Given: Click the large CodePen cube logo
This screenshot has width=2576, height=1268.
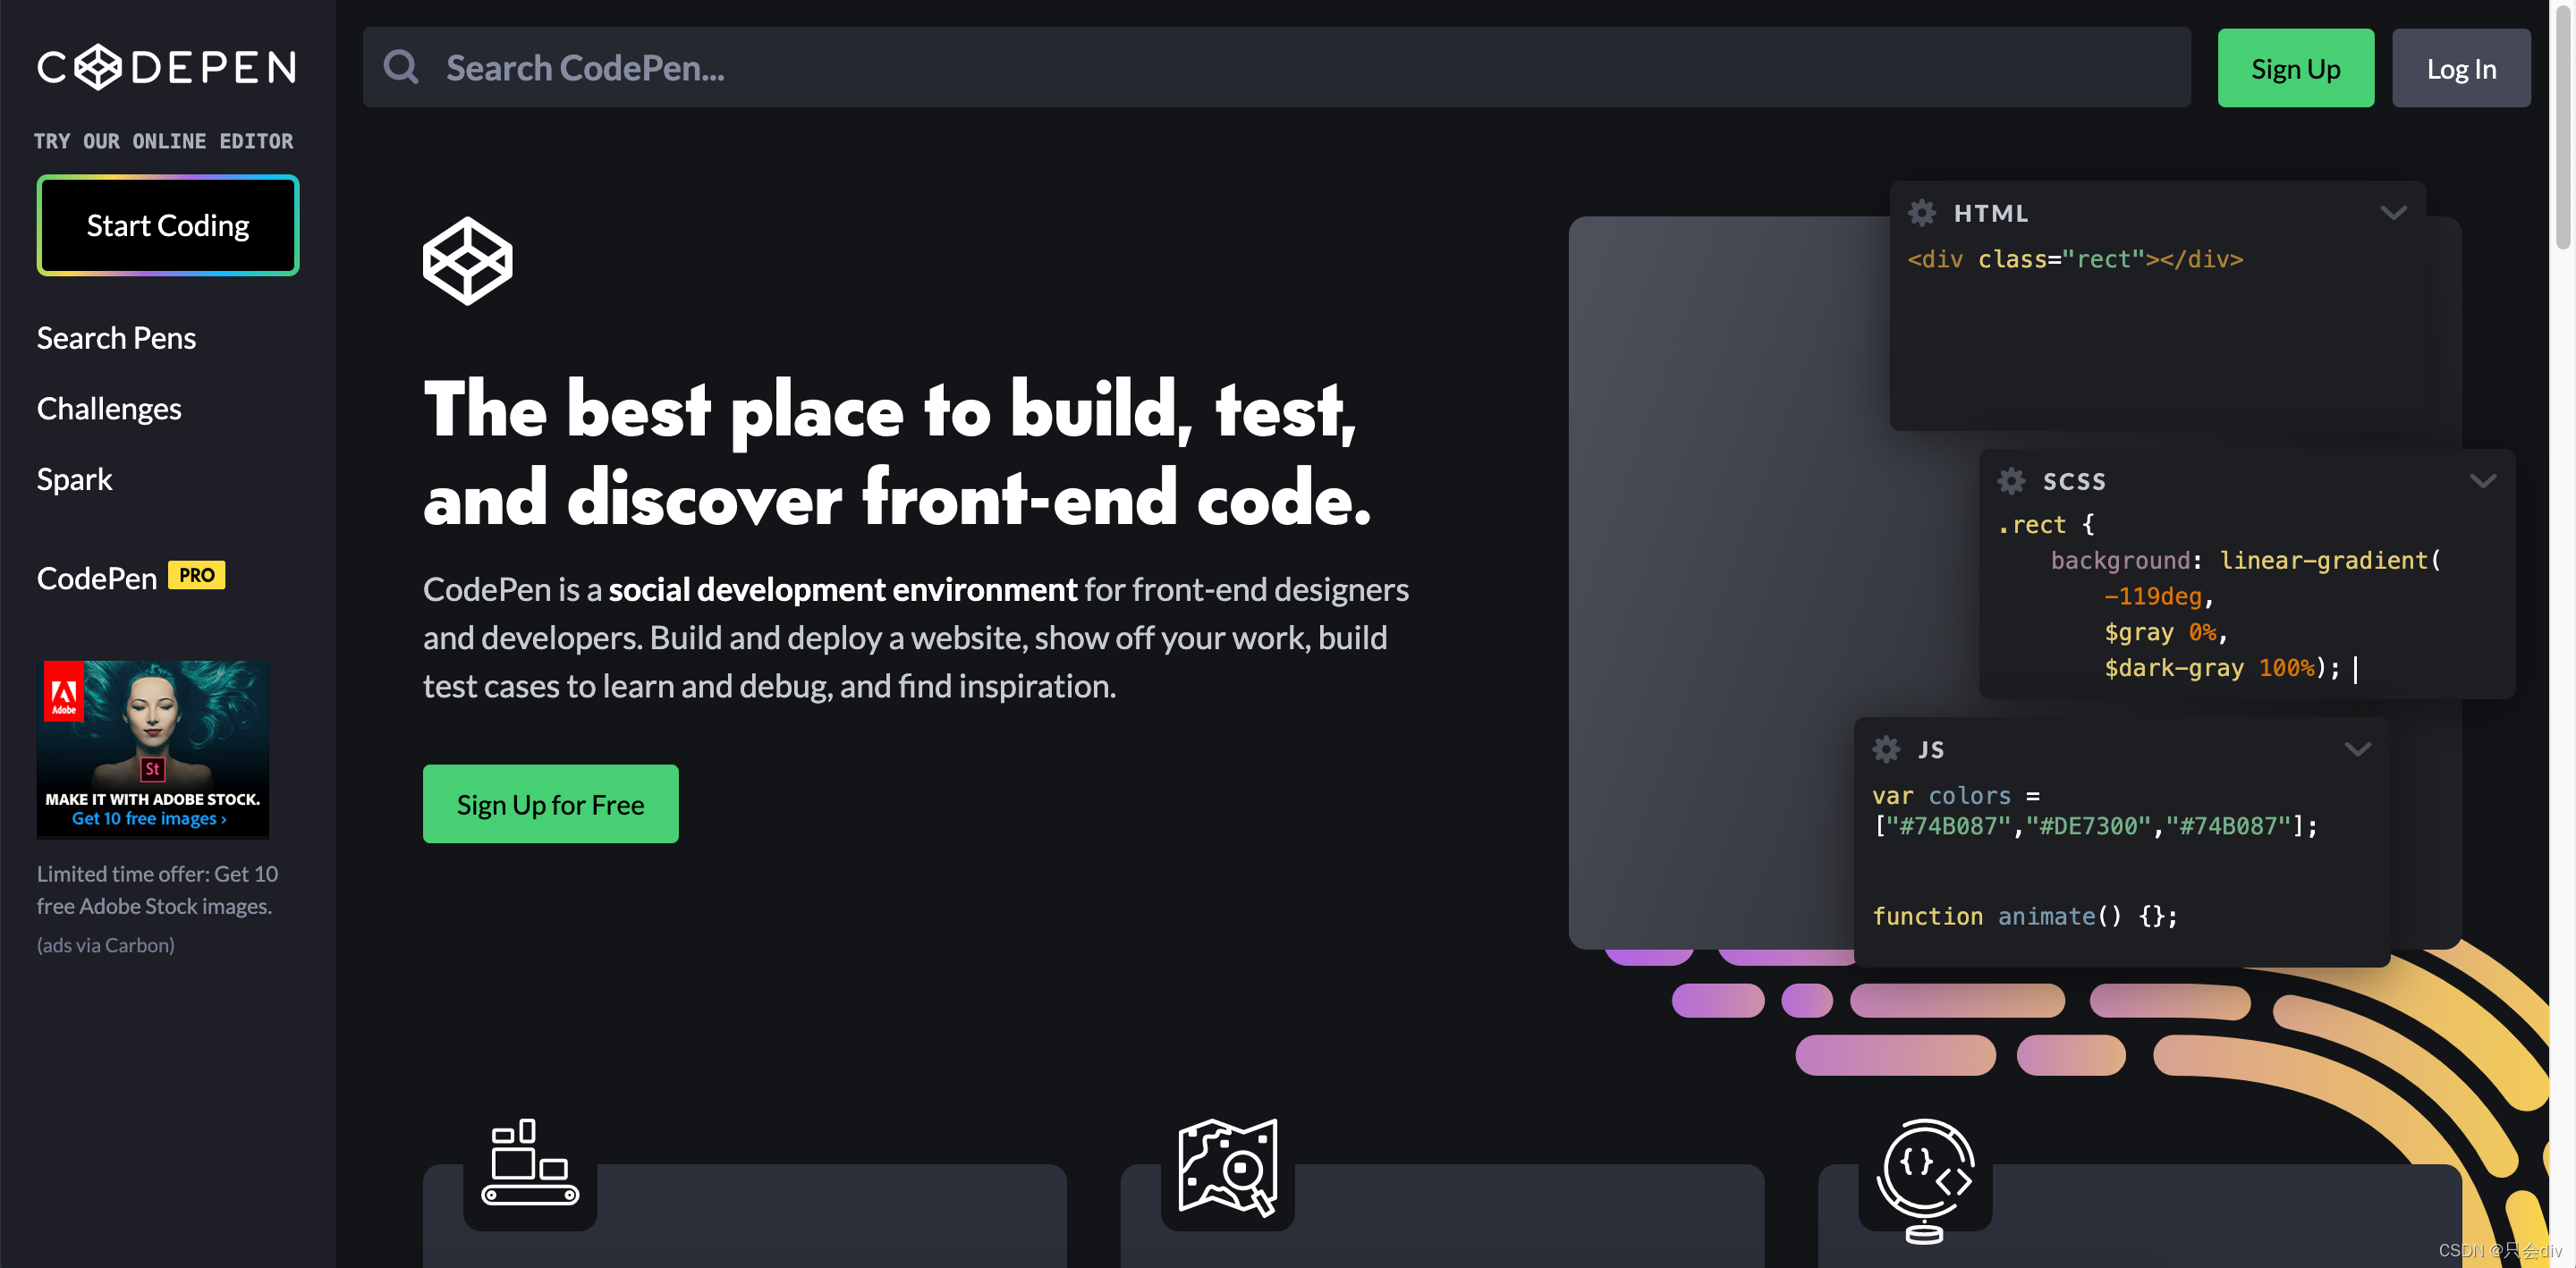Looking at the screenshot, I should (x=467, y=261).
